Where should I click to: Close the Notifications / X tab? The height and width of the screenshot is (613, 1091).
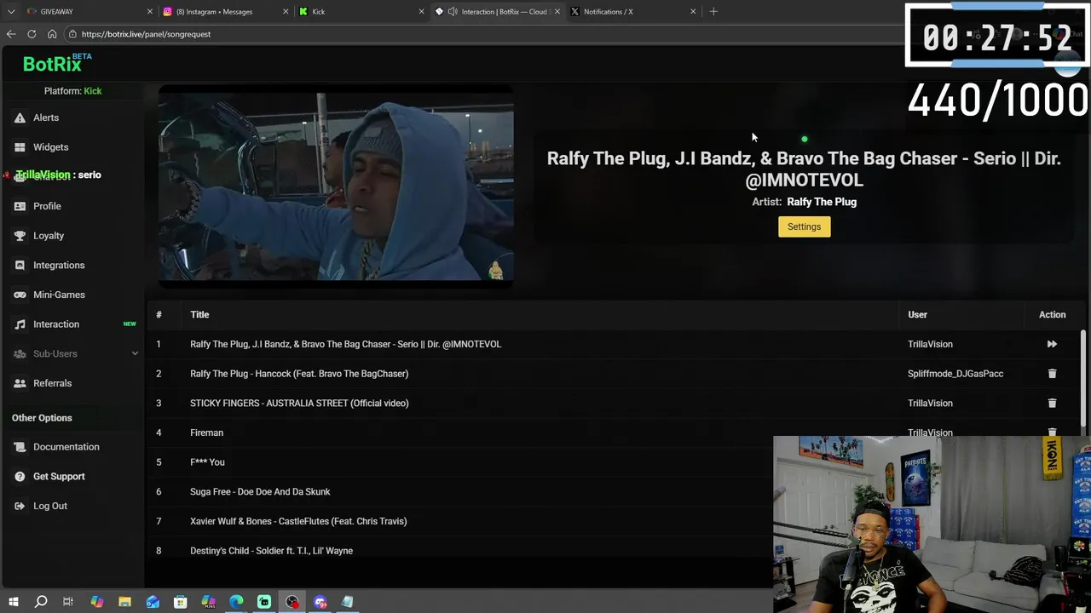(693, 11)
